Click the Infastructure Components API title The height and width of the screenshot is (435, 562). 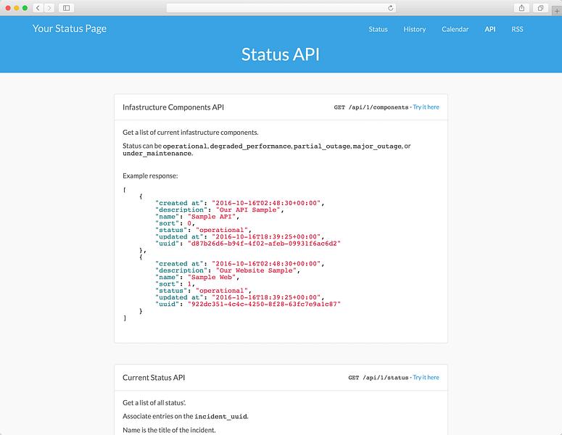tap(173, 107)
